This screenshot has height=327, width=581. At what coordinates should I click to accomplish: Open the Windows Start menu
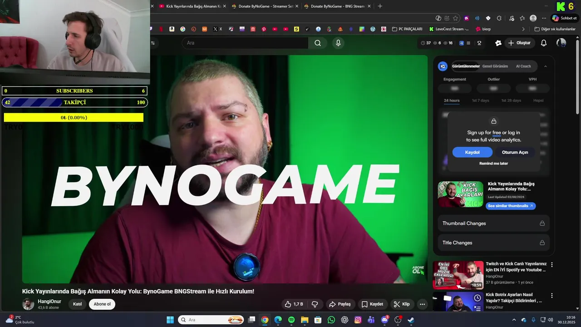point(170,320)
